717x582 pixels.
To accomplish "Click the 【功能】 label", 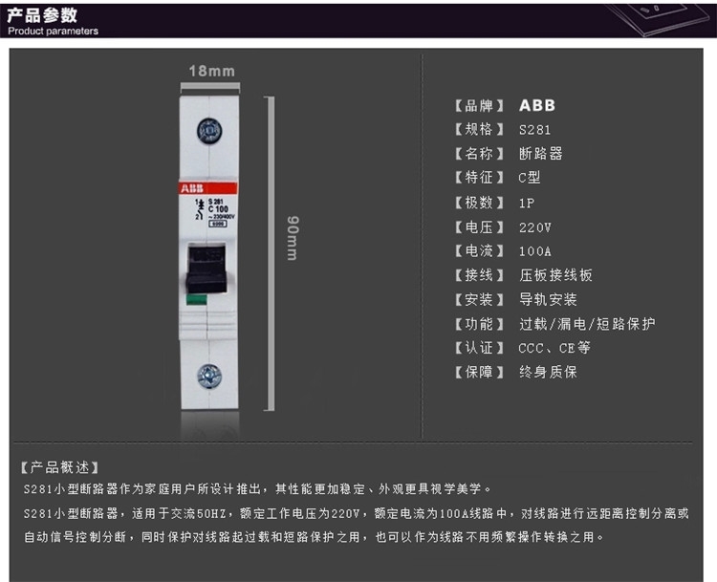I will (479, 324).
